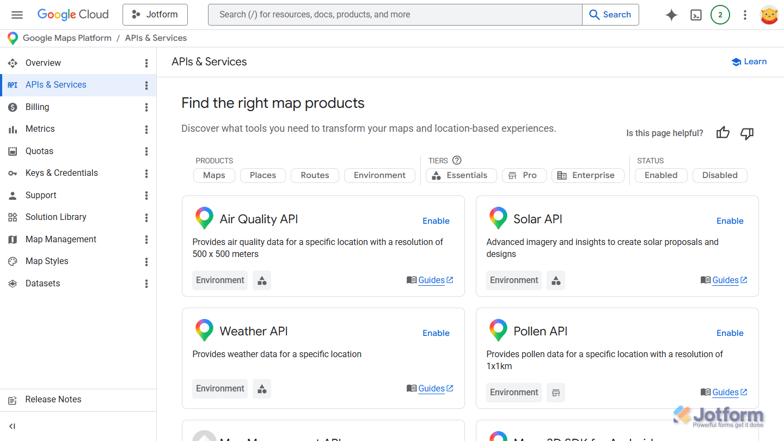The image size is (784, 441).
Task: Open notifications showing 2 pending
Action: [720, 15]
